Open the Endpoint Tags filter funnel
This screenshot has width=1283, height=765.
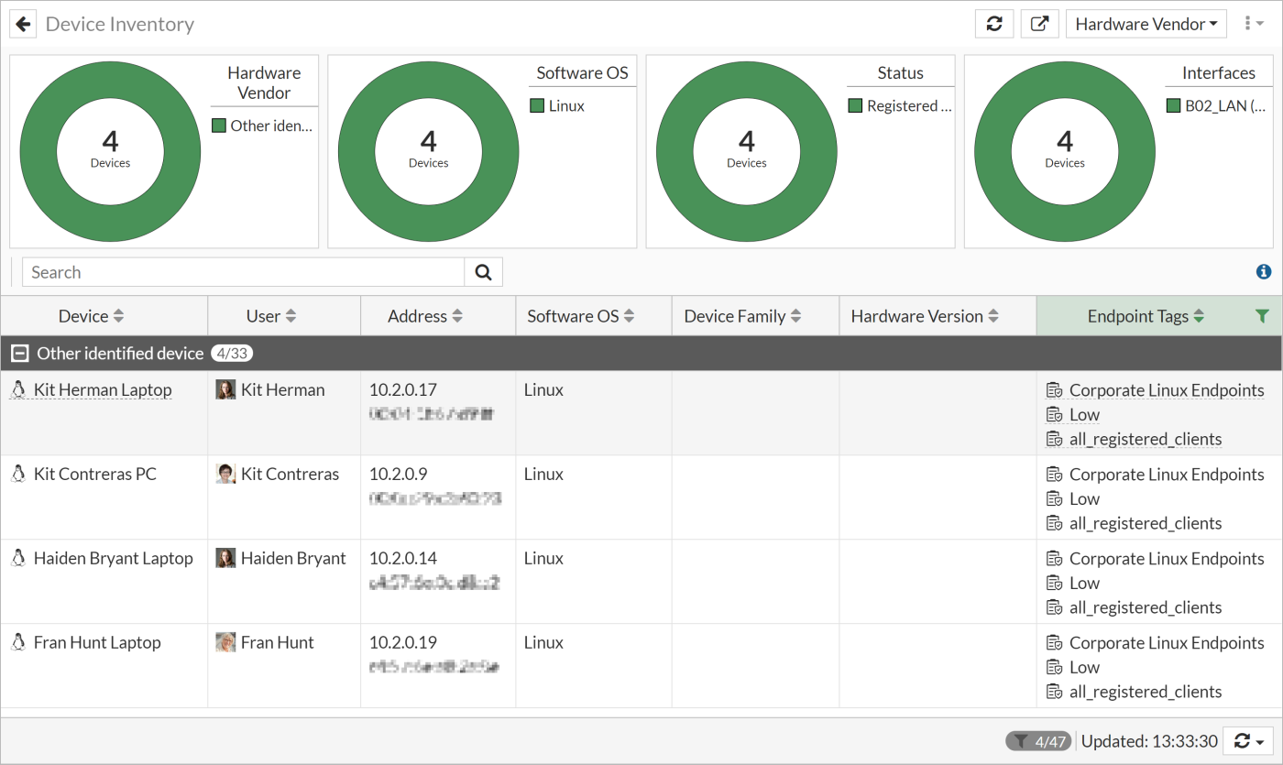[1262, 316]
